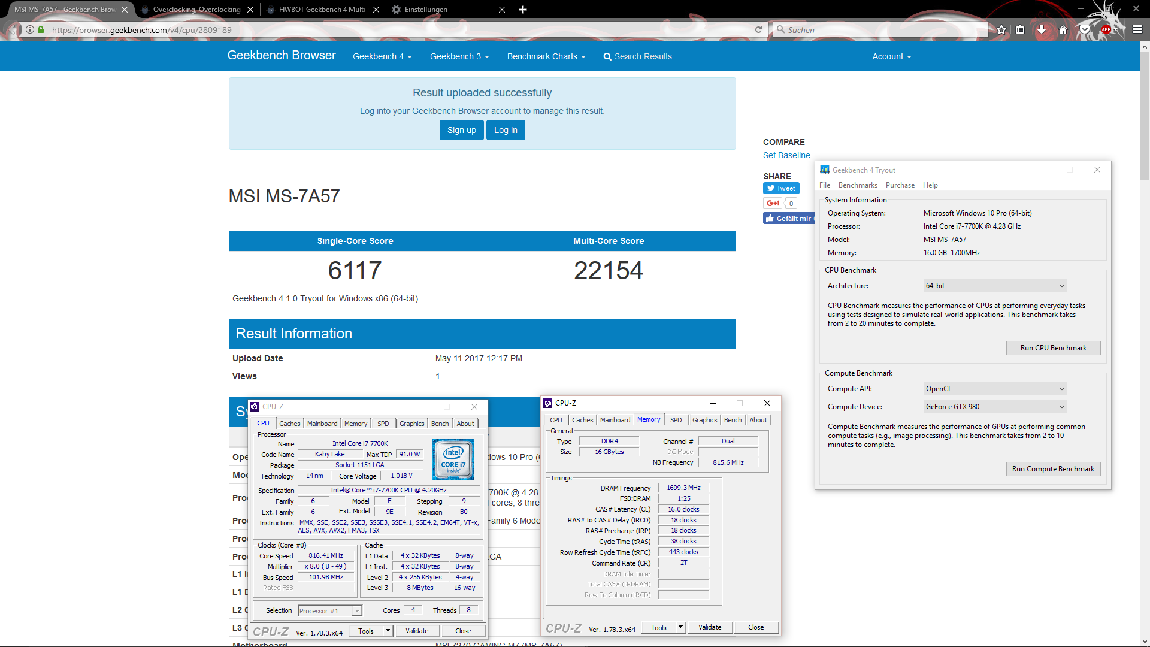This screenshot has height=647, width=1150.
Task: Click Validate in left CPU-Z window
Action: click(417, 631)
